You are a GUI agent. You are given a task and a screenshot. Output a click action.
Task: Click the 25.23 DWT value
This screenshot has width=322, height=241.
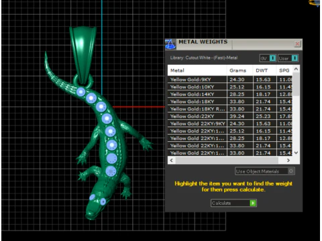(x=263, y=116)
